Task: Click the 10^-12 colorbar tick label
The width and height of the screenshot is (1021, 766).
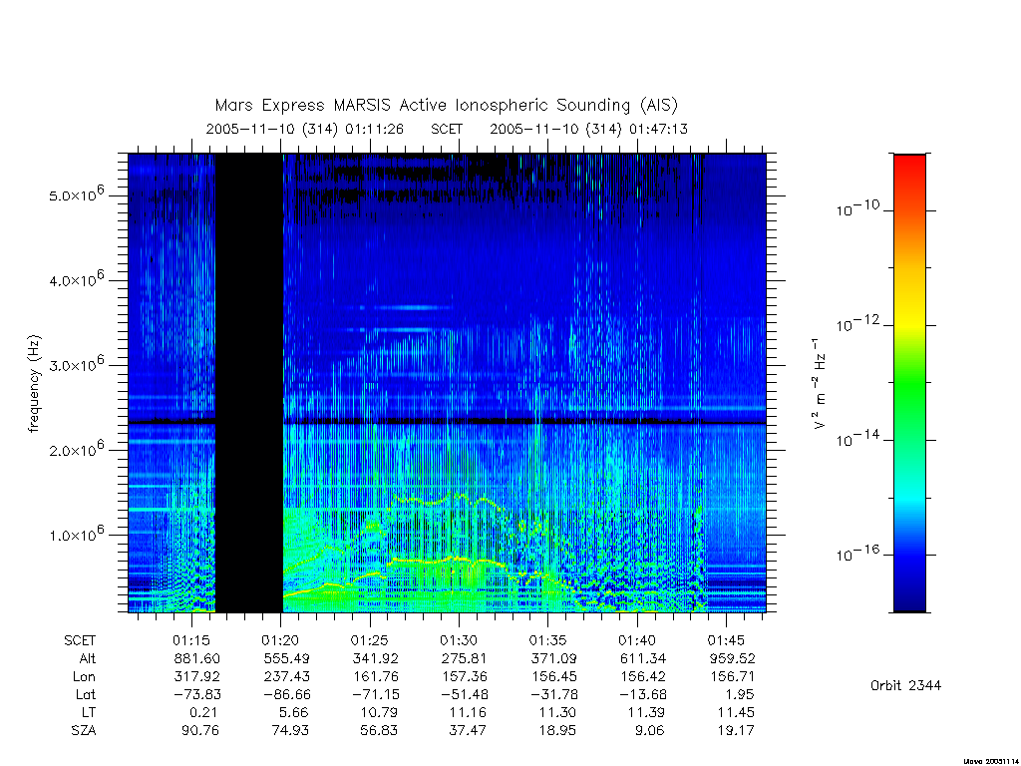Action: [x=858, y=323]
